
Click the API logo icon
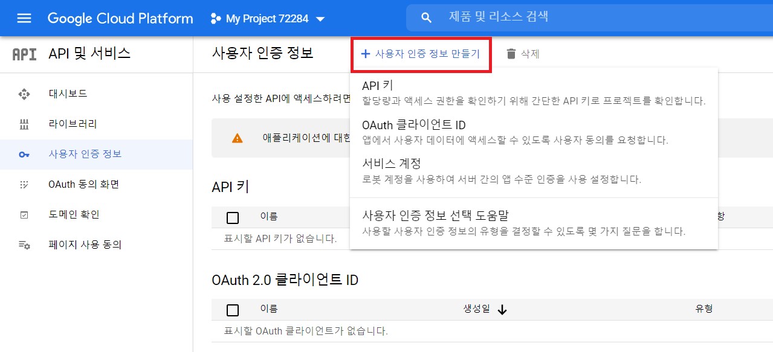coord(24,54)
